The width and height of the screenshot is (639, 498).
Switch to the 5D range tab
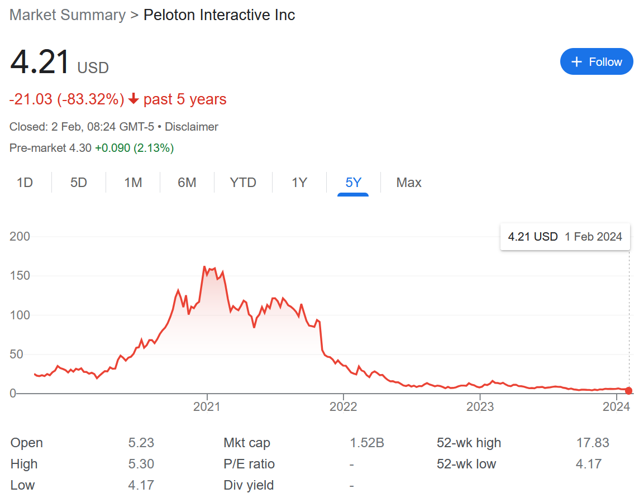pos(79,183)
